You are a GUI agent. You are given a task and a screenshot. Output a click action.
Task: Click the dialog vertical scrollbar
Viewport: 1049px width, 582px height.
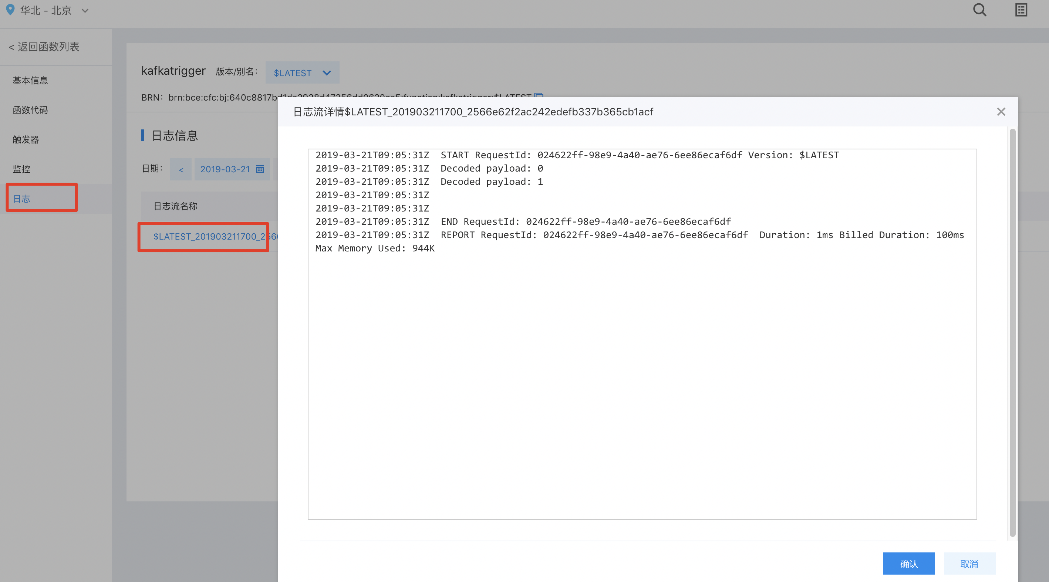point(1012,333)
